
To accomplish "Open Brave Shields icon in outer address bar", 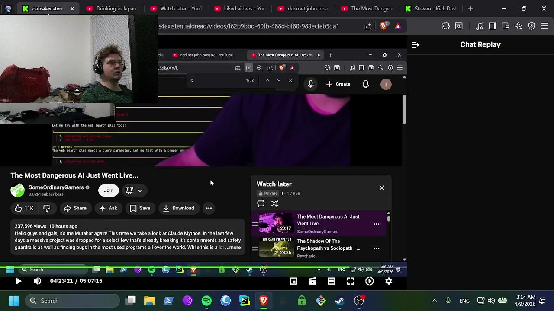I will [383, 26].
